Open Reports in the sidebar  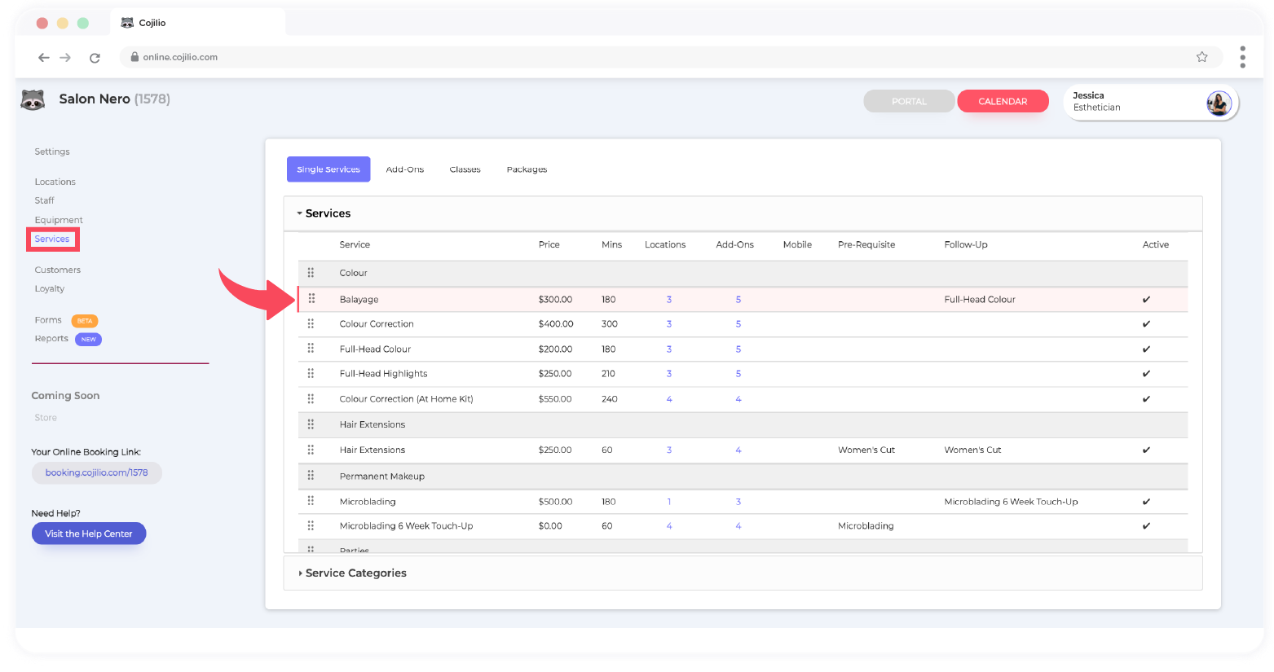(51, 339)
